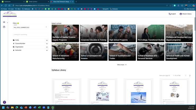Viewport: 196px width, 110px height.
Task: Open the Other favorites folder
Action: [x=189, y=9]
